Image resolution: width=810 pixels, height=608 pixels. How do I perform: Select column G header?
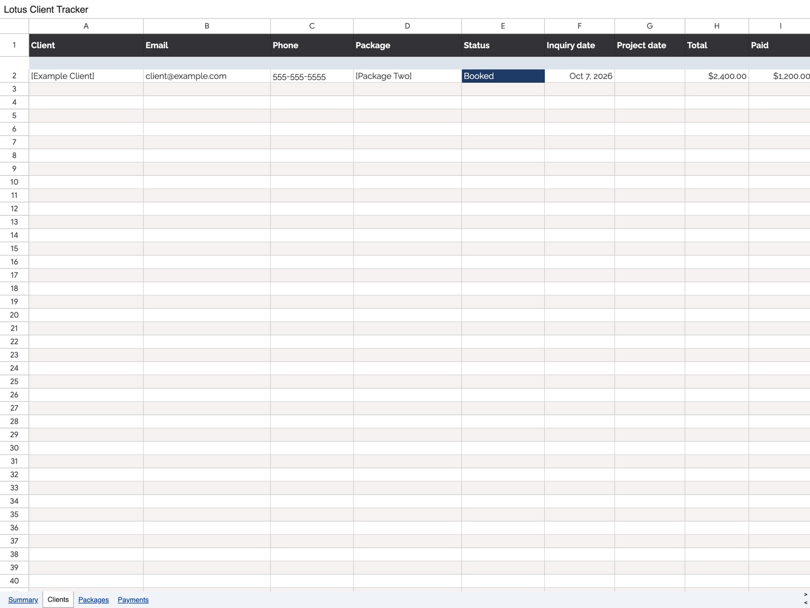pyautogui.click(x=650, y=26)
